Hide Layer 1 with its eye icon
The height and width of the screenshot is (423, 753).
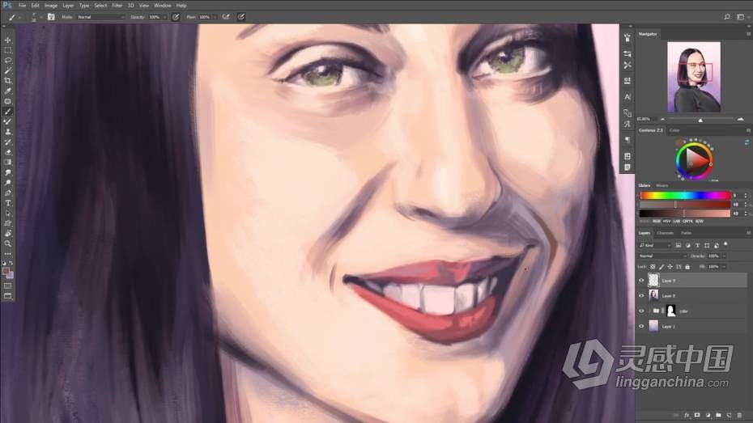tap(641, 326)
